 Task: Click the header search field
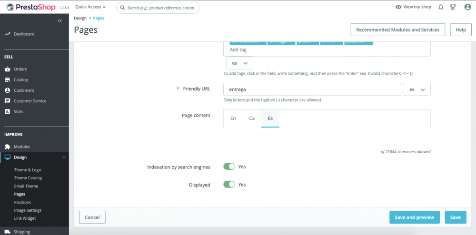point(158,8)
